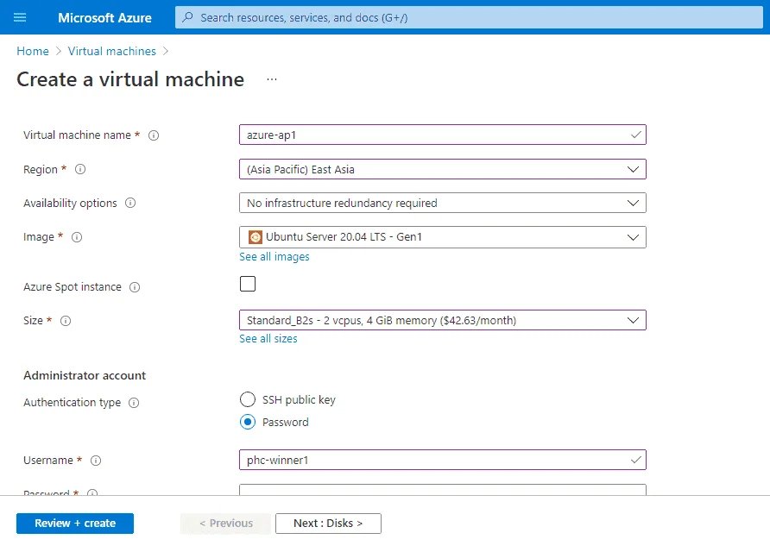Click Next : Disks button
This screenshot has height=552, width=770.
[328, 523]
